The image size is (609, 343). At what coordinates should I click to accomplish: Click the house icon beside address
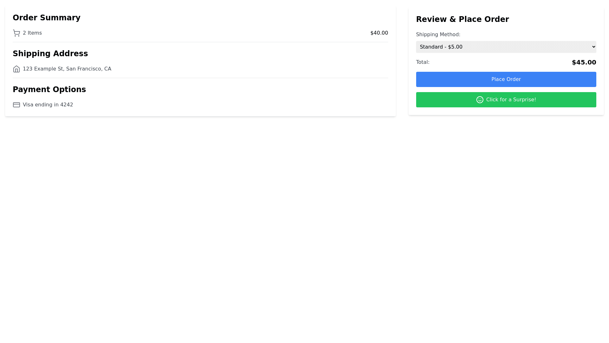pos(16,69)
